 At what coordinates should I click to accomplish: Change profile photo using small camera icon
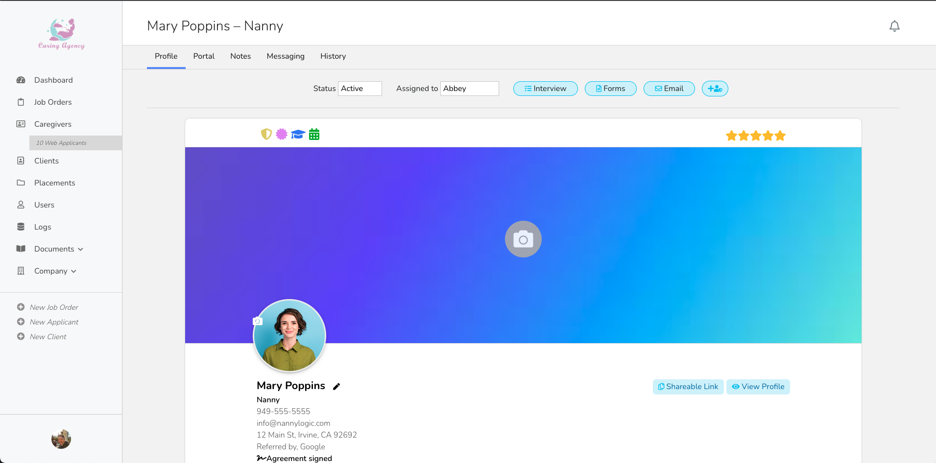coord(258,321)
